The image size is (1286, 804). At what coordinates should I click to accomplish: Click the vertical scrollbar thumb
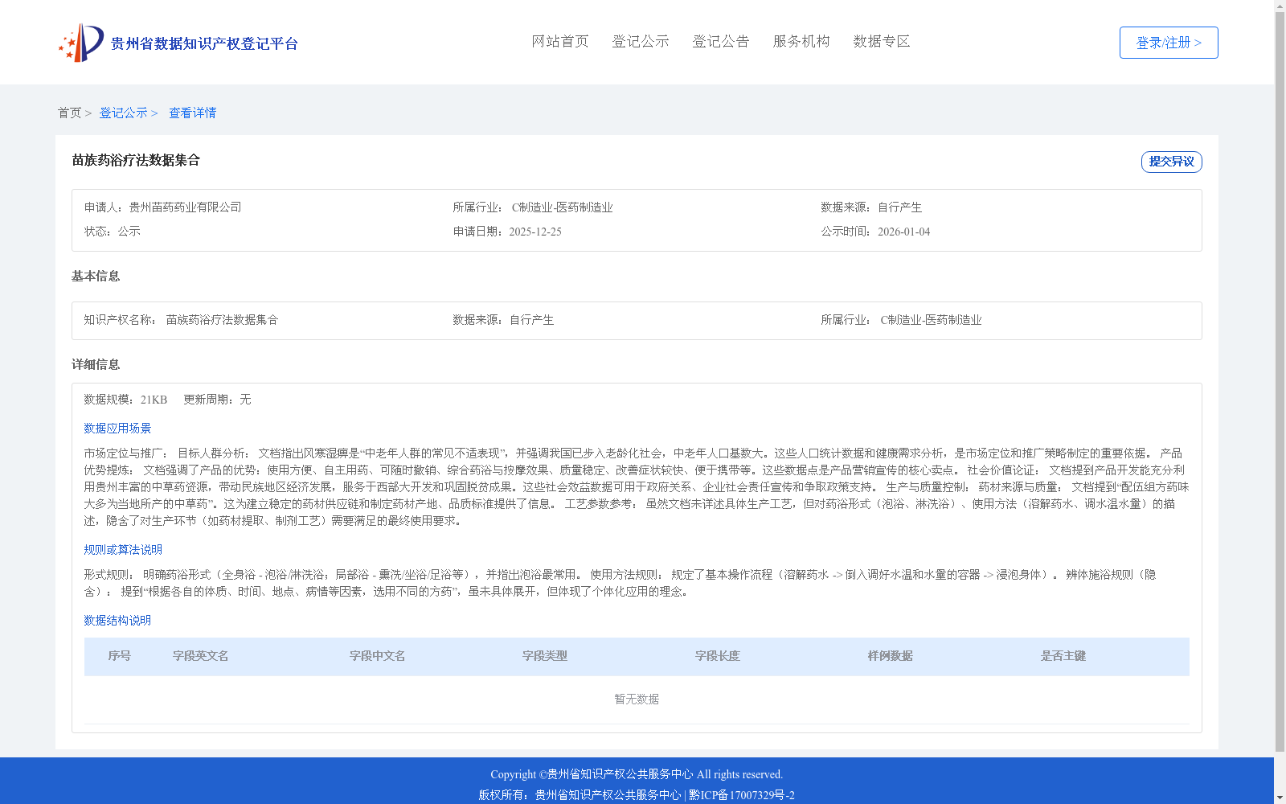1280,382
